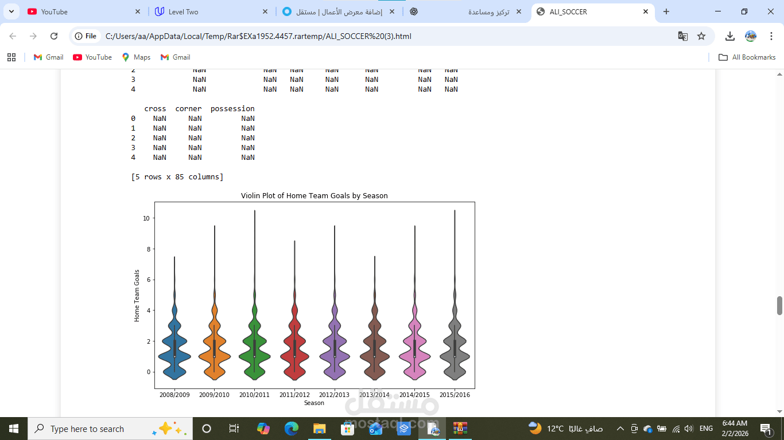Open the Google Translate page icon

pyautogui.click(x=682, y=36)
